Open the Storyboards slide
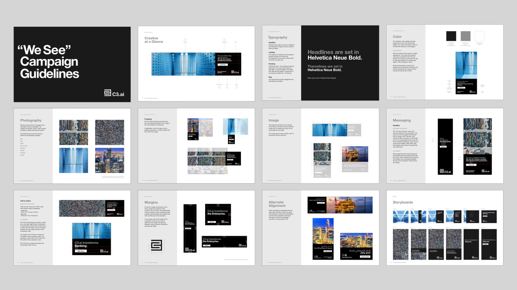This screenshot has width=517, height=290. click(x=445, y=228)
